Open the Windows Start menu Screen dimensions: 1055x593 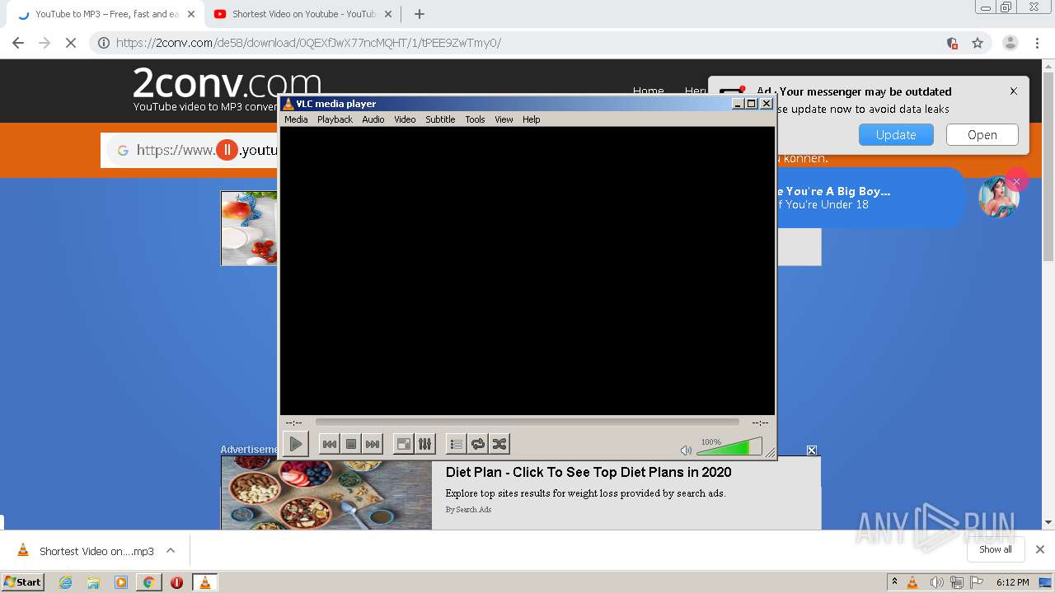coord(22,581)
